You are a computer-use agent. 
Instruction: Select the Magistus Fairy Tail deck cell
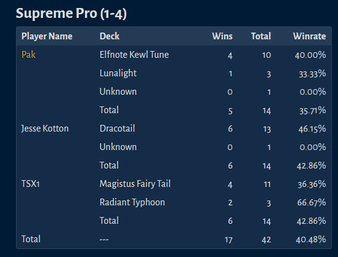coord(135,184)
